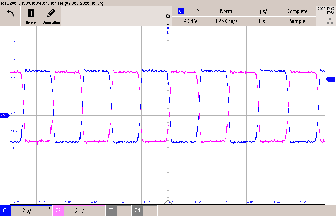Enable channel C4
Screen dimensions: 336x216
point(137,210)
